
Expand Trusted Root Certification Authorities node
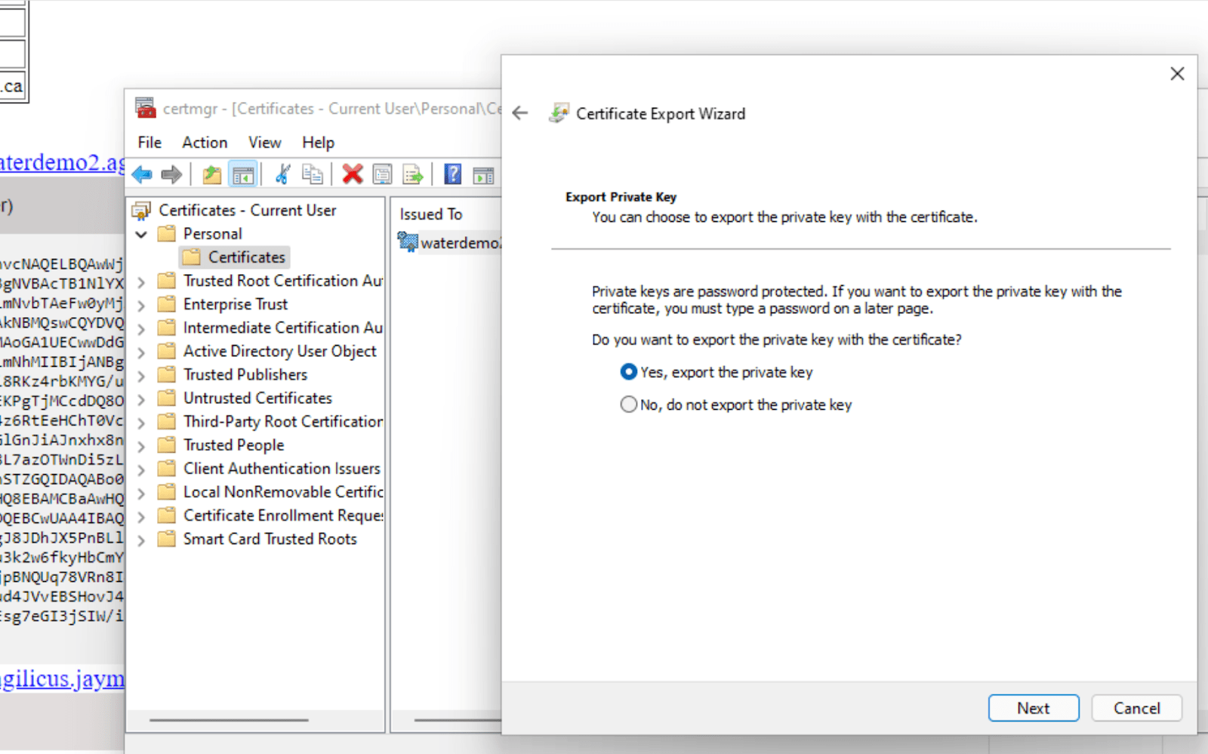[x=141, y=282]
